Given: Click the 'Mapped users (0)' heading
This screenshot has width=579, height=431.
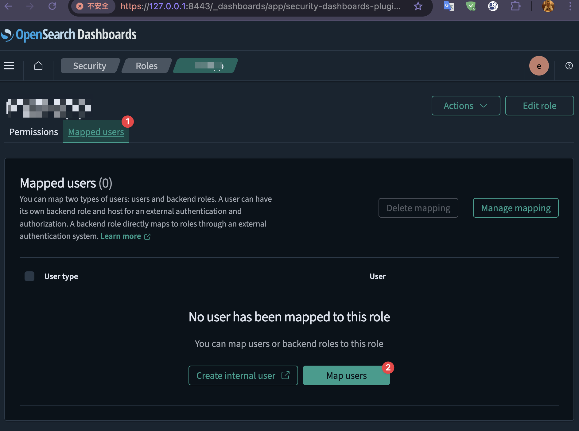Looking at the screenshot, I should coord(66,183).
